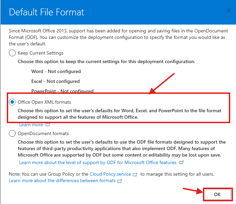The image size is (236, 204).
Task: Click the 'Keep Current Settings' label
Action: [41, 53]
